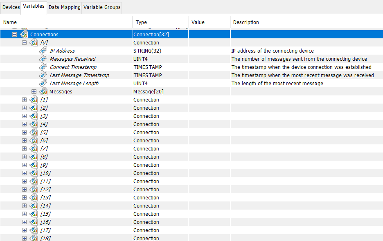This screenshot has width=383, height=241.
Task: Click the tag icon beside connection [18]
Action: click(x=34, y=238)
